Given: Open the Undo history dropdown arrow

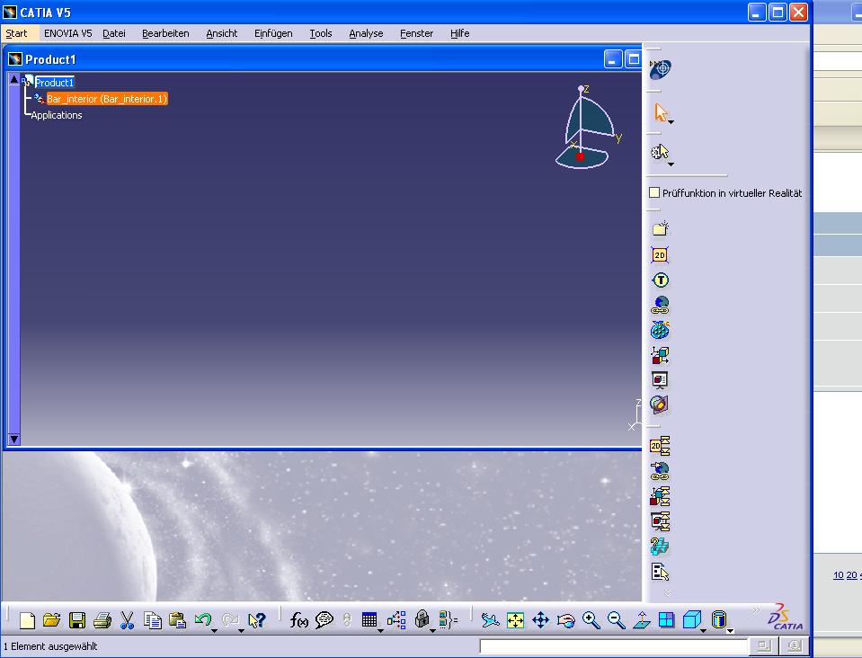Looking at the screenshot, I should coord(215,630).
